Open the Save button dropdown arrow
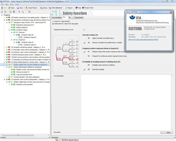 pos(24,8)
